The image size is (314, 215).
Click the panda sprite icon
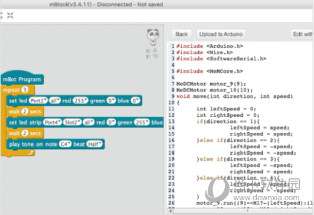[153, 37]
